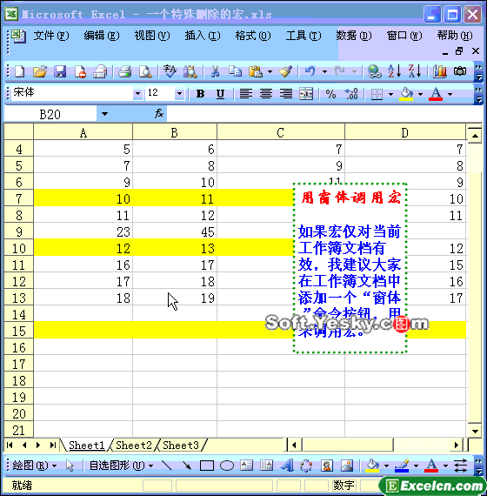Switch to the Sheet2 tab
This screenshot has width=487, height=496.
(133, 445)
